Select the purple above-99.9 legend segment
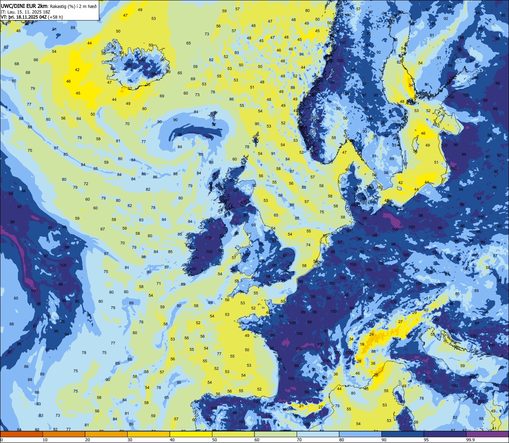The width and height of the screenshot is (509, 443). point(488,434)
